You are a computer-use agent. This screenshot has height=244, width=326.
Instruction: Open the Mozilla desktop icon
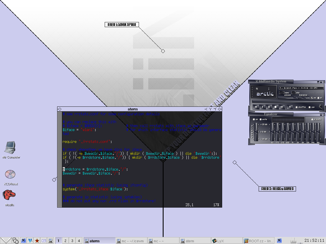(x=9, y=195)
